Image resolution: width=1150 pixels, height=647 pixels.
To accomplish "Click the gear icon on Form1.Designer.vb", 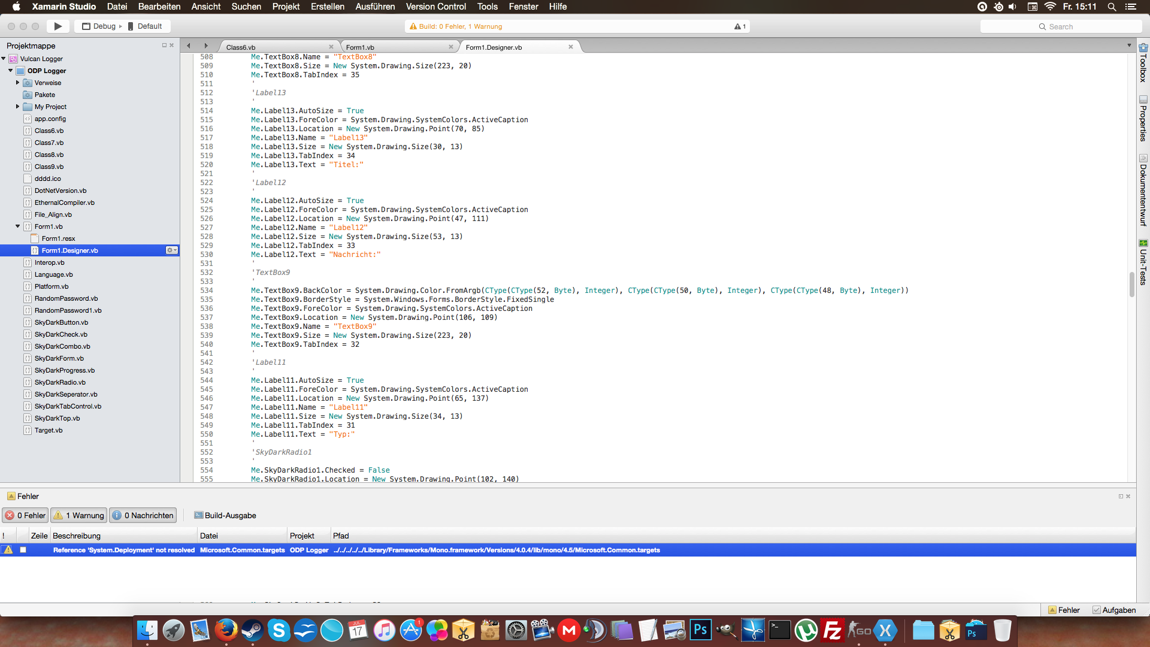I will point(171,250).
